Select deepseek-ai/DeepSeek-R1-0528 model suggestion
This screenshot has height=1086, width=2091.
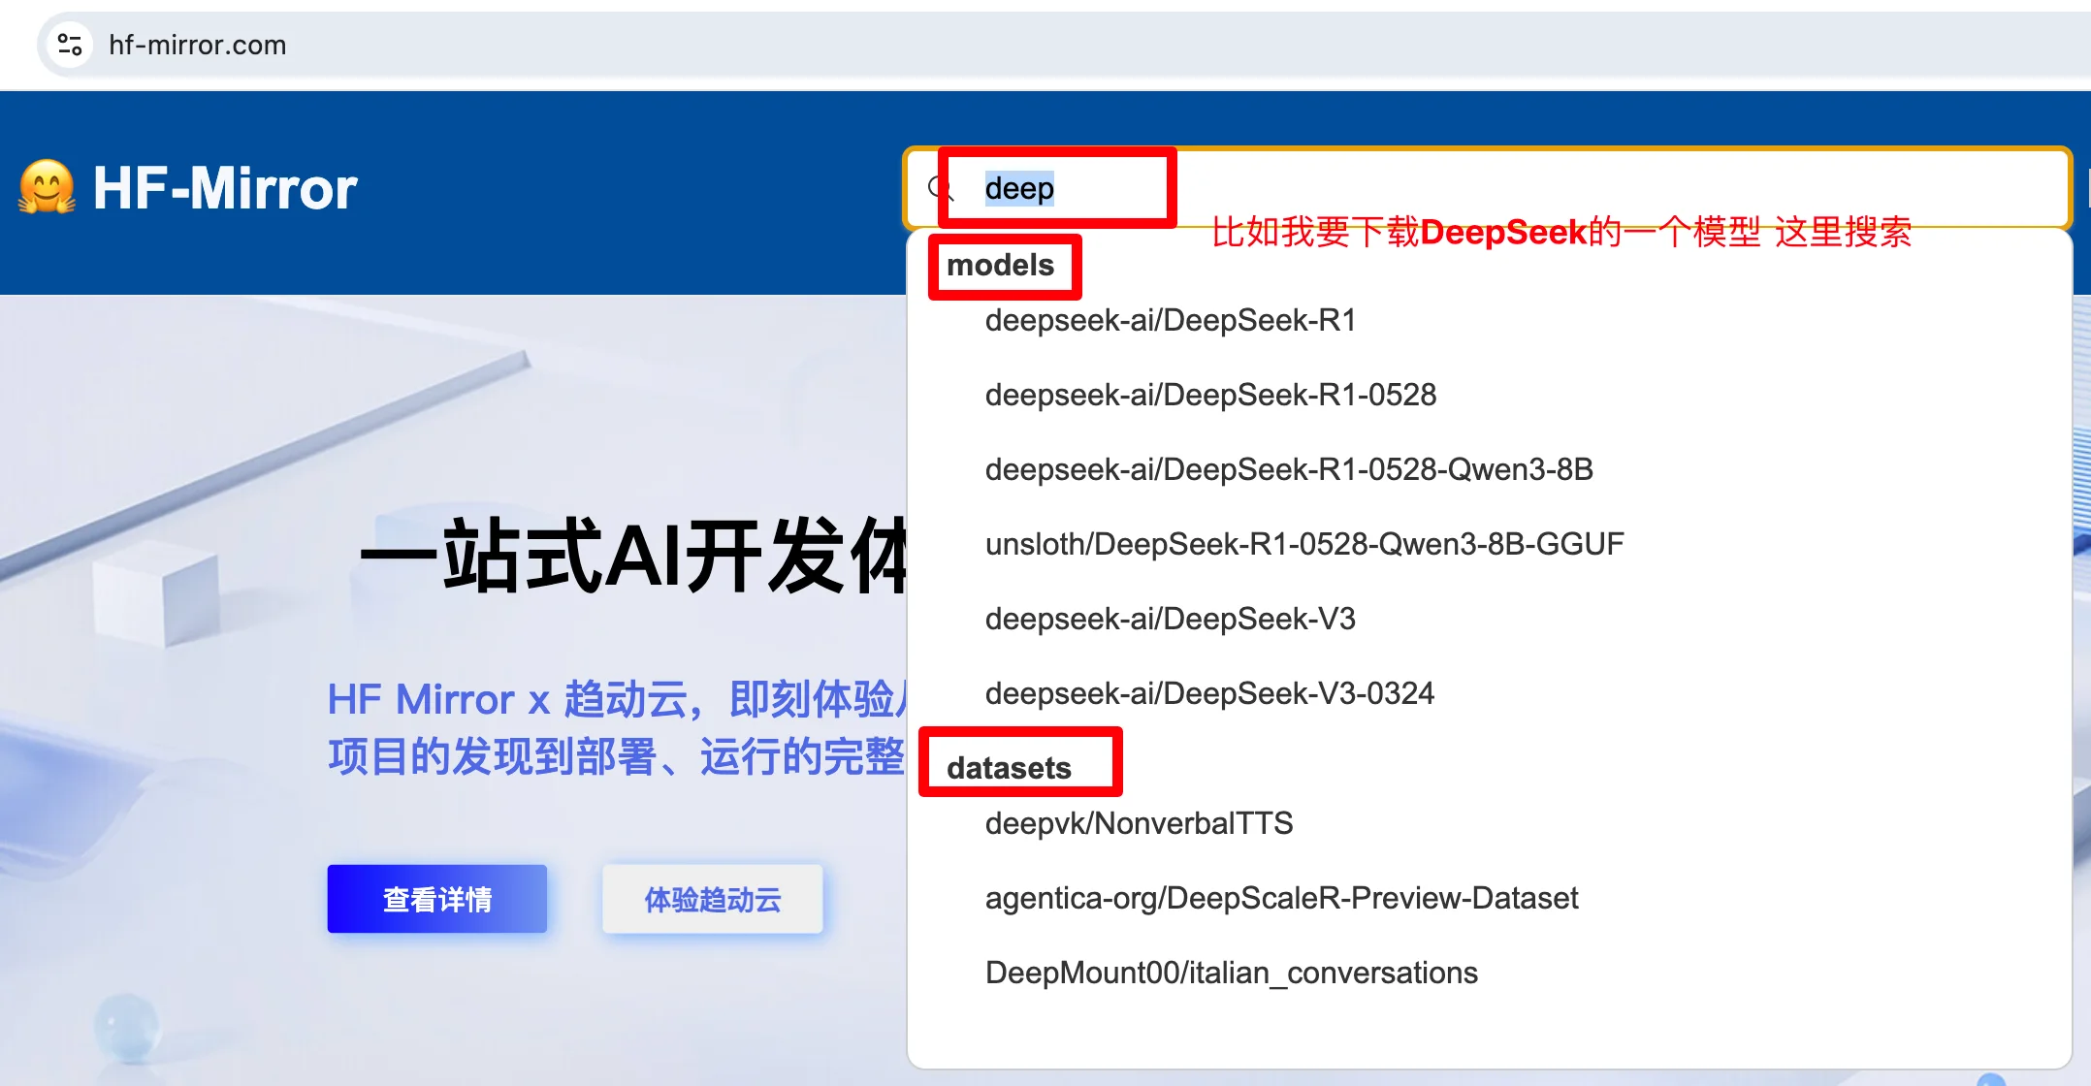click(x=1210, y=395)
